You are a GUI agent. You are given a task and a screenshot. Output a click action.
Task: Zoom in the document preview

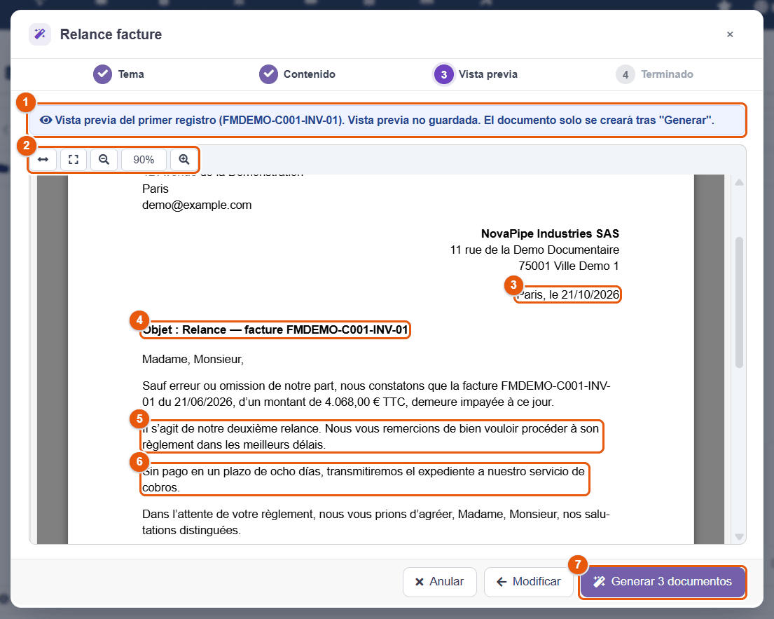pyautogui.click(x=184, y=160)
